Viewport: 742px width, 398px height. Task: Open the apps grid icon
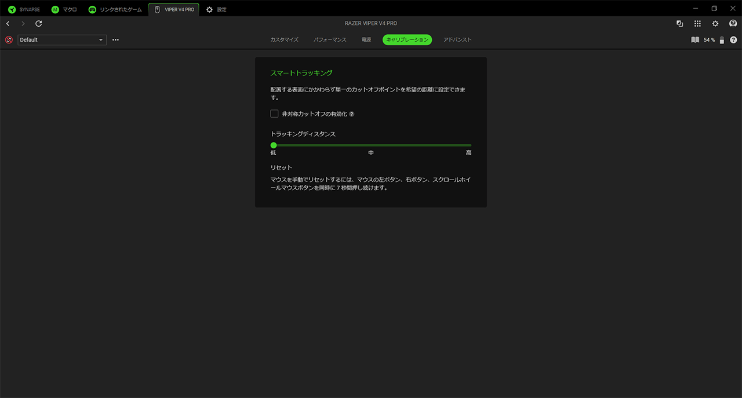pyautogui.click(x=697, y=24)
